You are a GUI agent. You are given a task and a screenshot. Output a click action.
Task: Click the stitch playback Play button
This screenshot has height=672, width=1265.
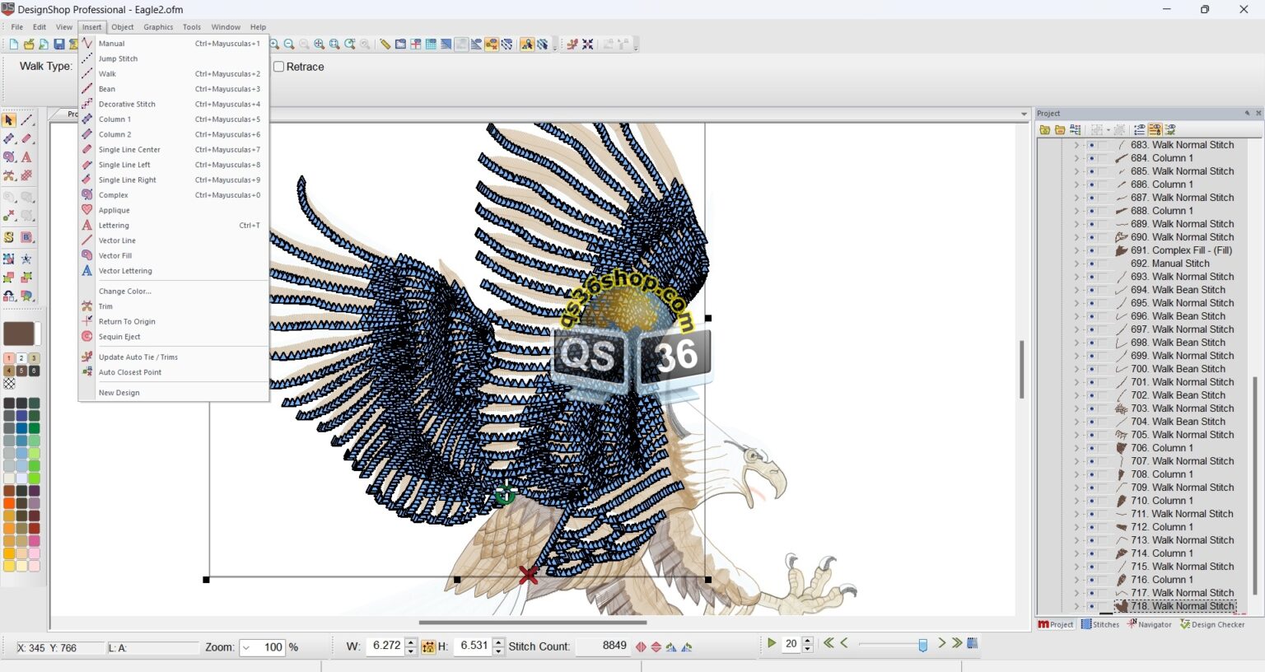(x=772, y=642)
